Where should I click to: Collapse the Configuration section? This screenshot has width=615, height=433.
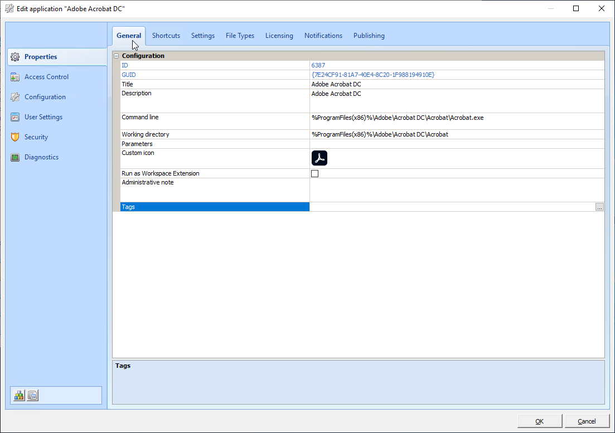point(117,56)
